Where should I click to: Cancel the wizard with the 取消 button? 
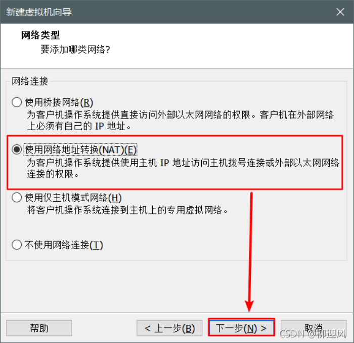(314, 328)
